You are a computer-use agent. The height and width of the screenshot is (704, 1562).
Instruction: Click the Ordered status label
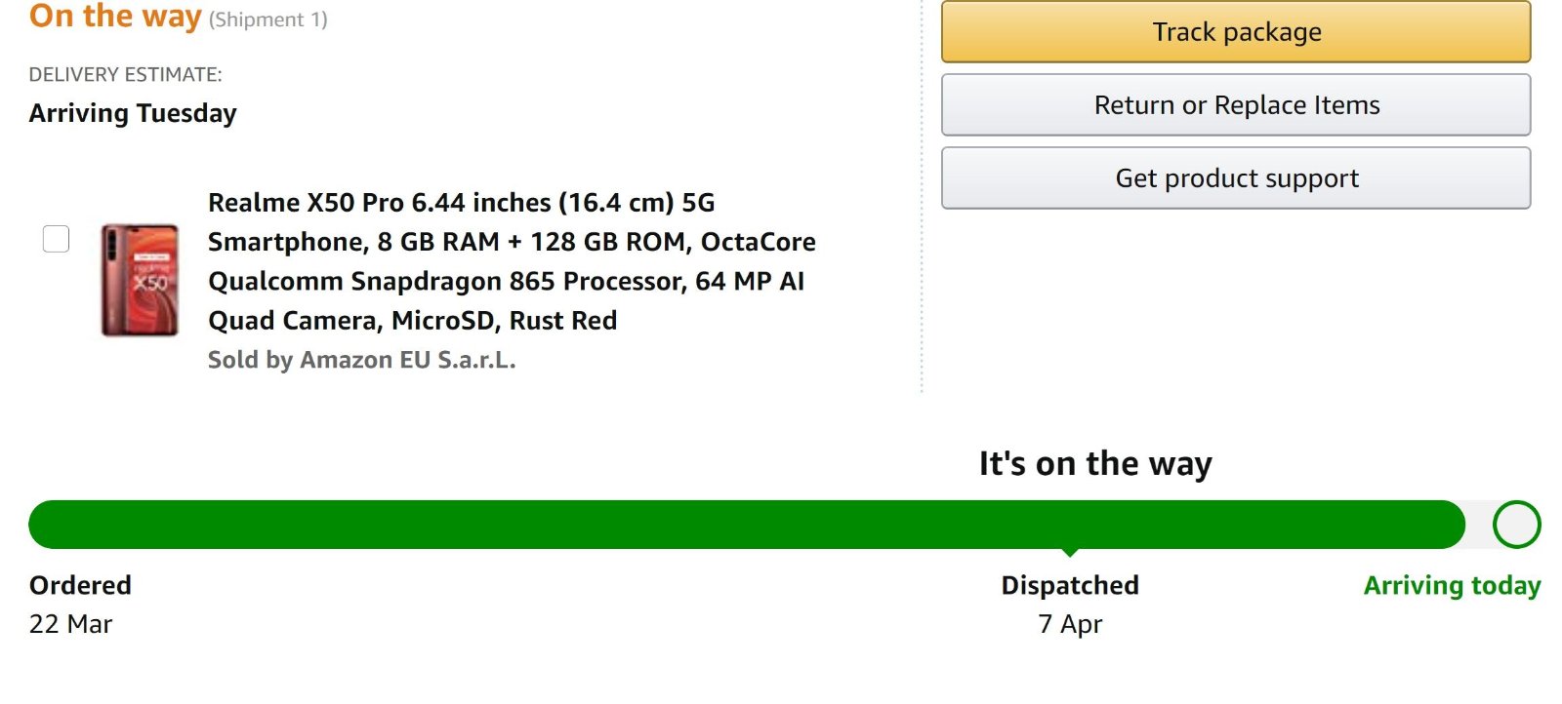pyautogui.click(x=80, y=585)
